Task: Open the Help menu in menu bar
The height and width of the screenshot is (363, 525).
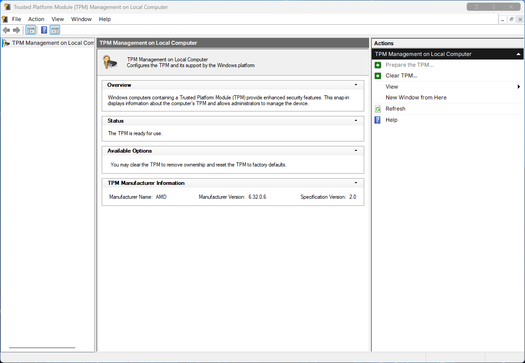Action: click(105, 19)
